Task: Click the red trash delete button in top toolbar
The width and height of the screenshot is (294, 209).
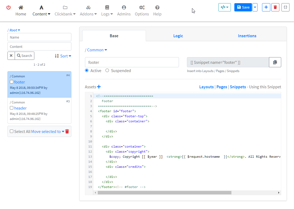Action: pos(275,7)
